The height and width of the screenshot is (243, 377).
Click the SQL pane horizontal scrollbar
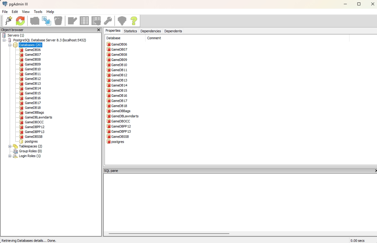point(169,234)
